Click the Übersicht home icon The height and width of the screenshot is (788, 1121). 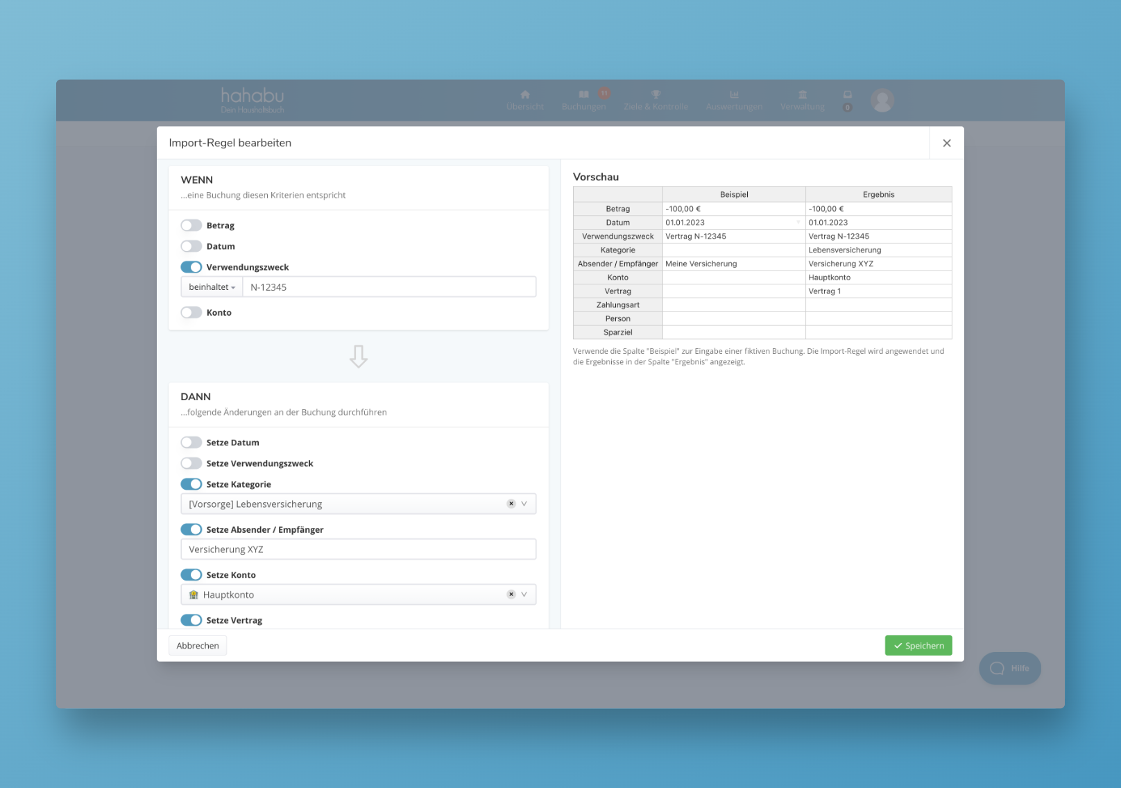[x=525, y=95]
